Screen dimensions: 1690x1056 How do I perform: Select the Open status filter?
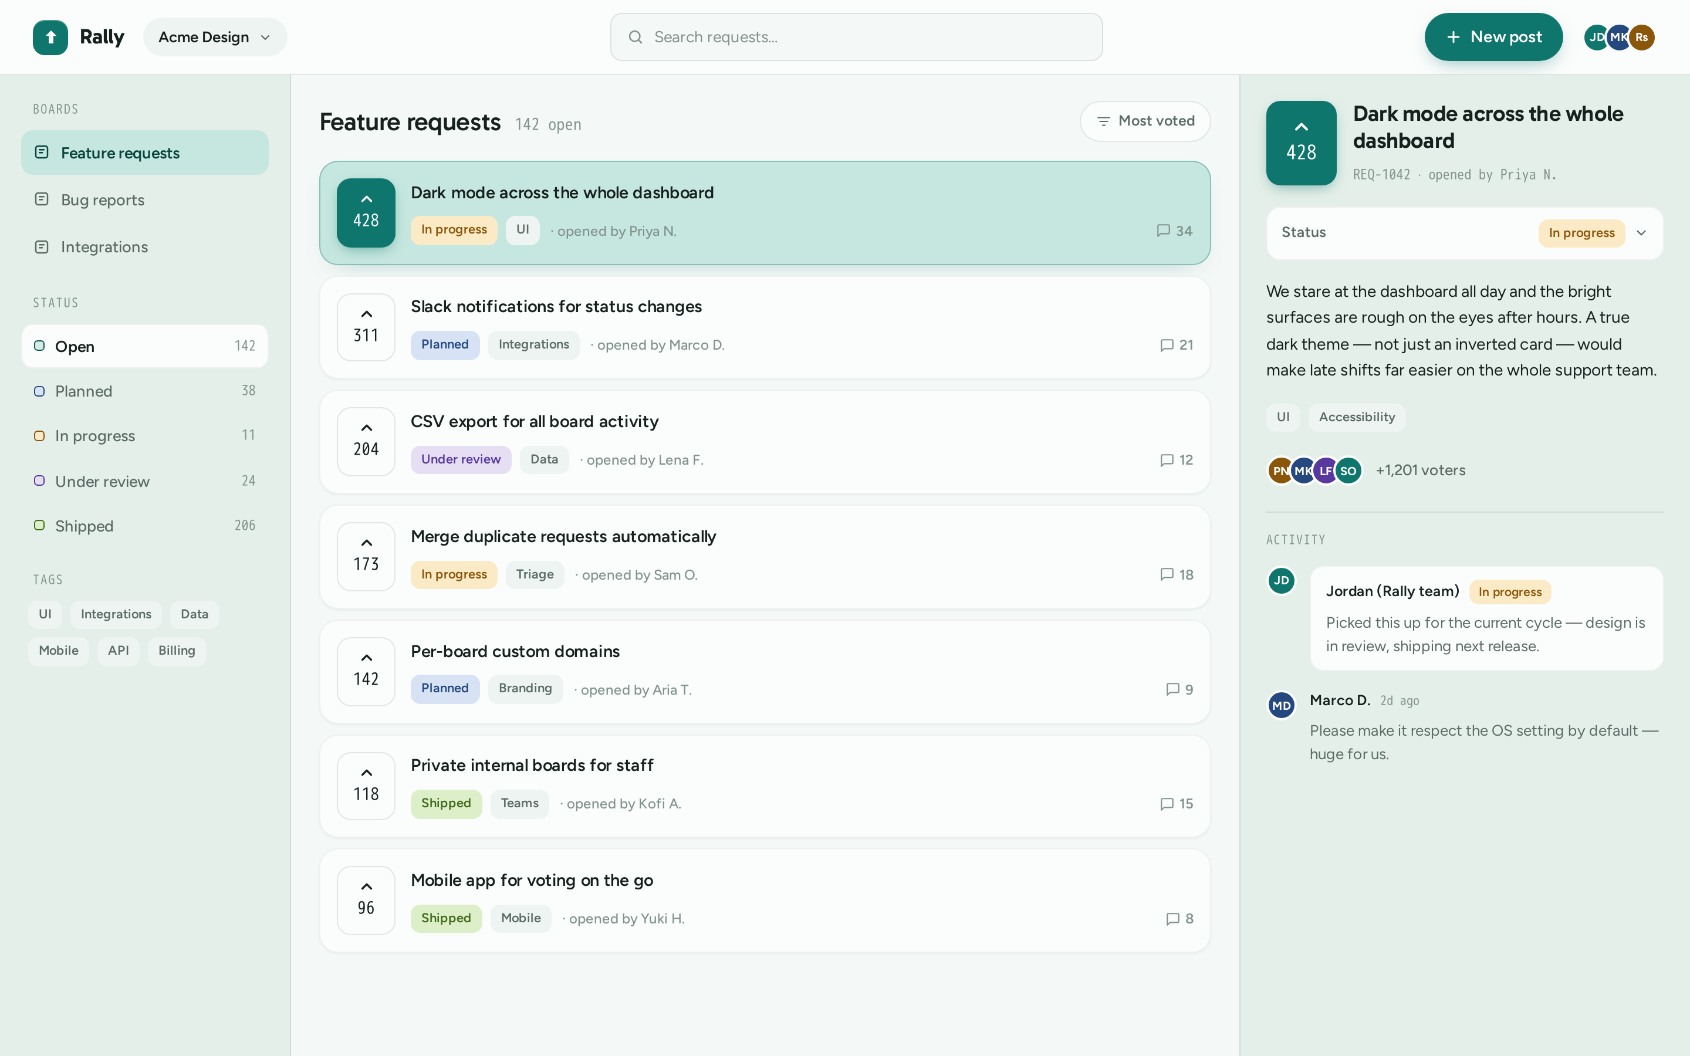click(144, 346)
